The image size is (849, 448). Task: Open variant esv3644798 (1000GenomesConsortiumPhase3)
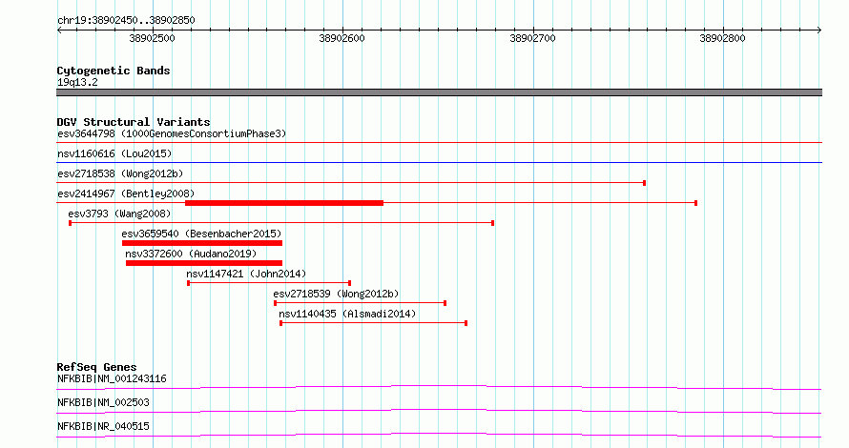coord(172,133)
